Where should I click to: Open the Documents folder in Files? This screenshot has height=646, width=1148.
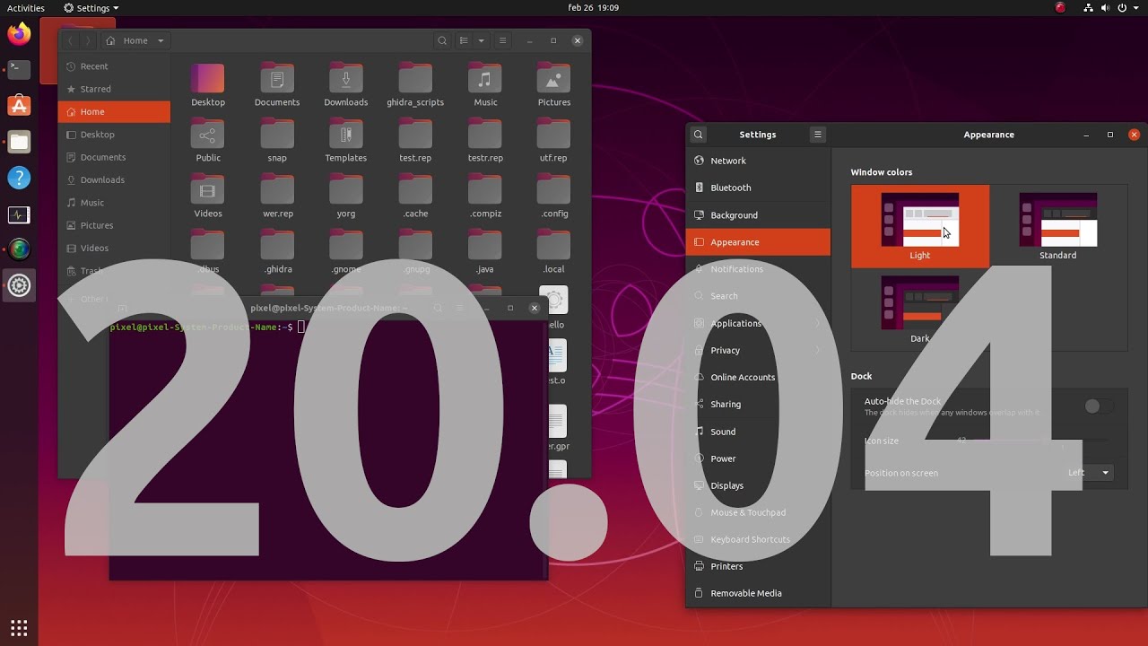[x=277, y=85]
